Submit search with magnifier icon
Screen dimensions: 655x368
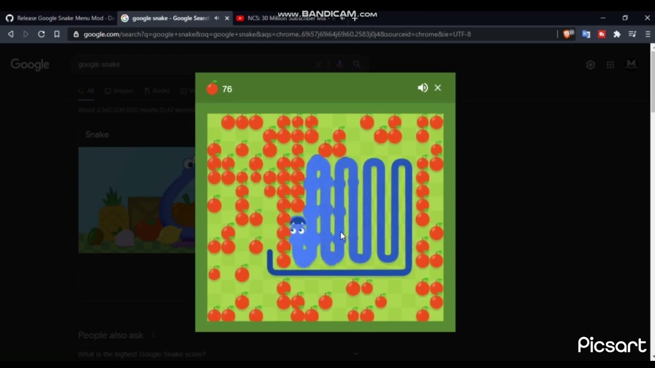357,64
